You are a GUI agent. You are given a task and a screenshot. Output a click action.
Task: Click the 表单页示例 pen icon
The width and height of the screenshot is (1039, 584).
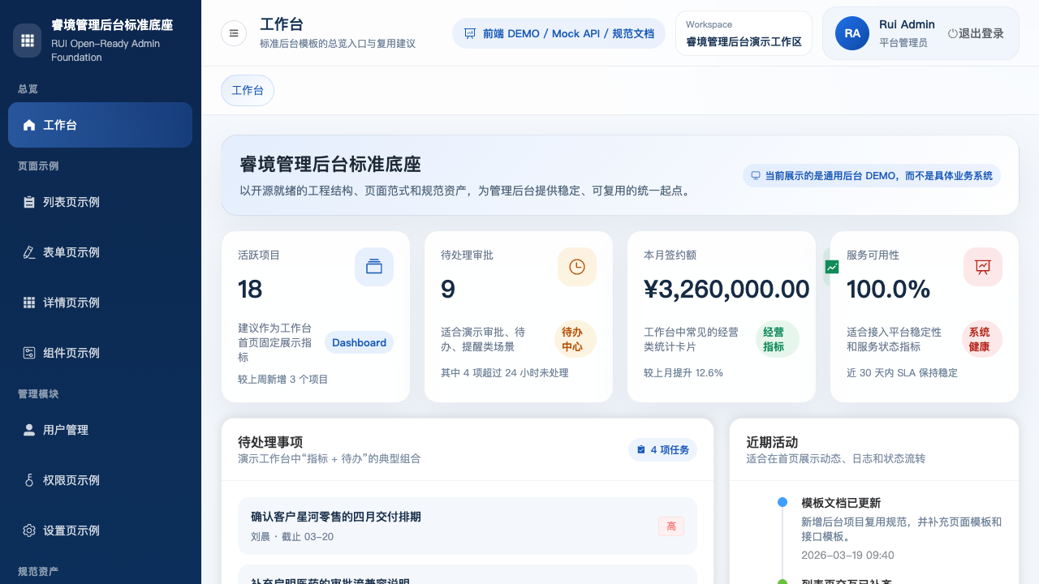[29, 252]
